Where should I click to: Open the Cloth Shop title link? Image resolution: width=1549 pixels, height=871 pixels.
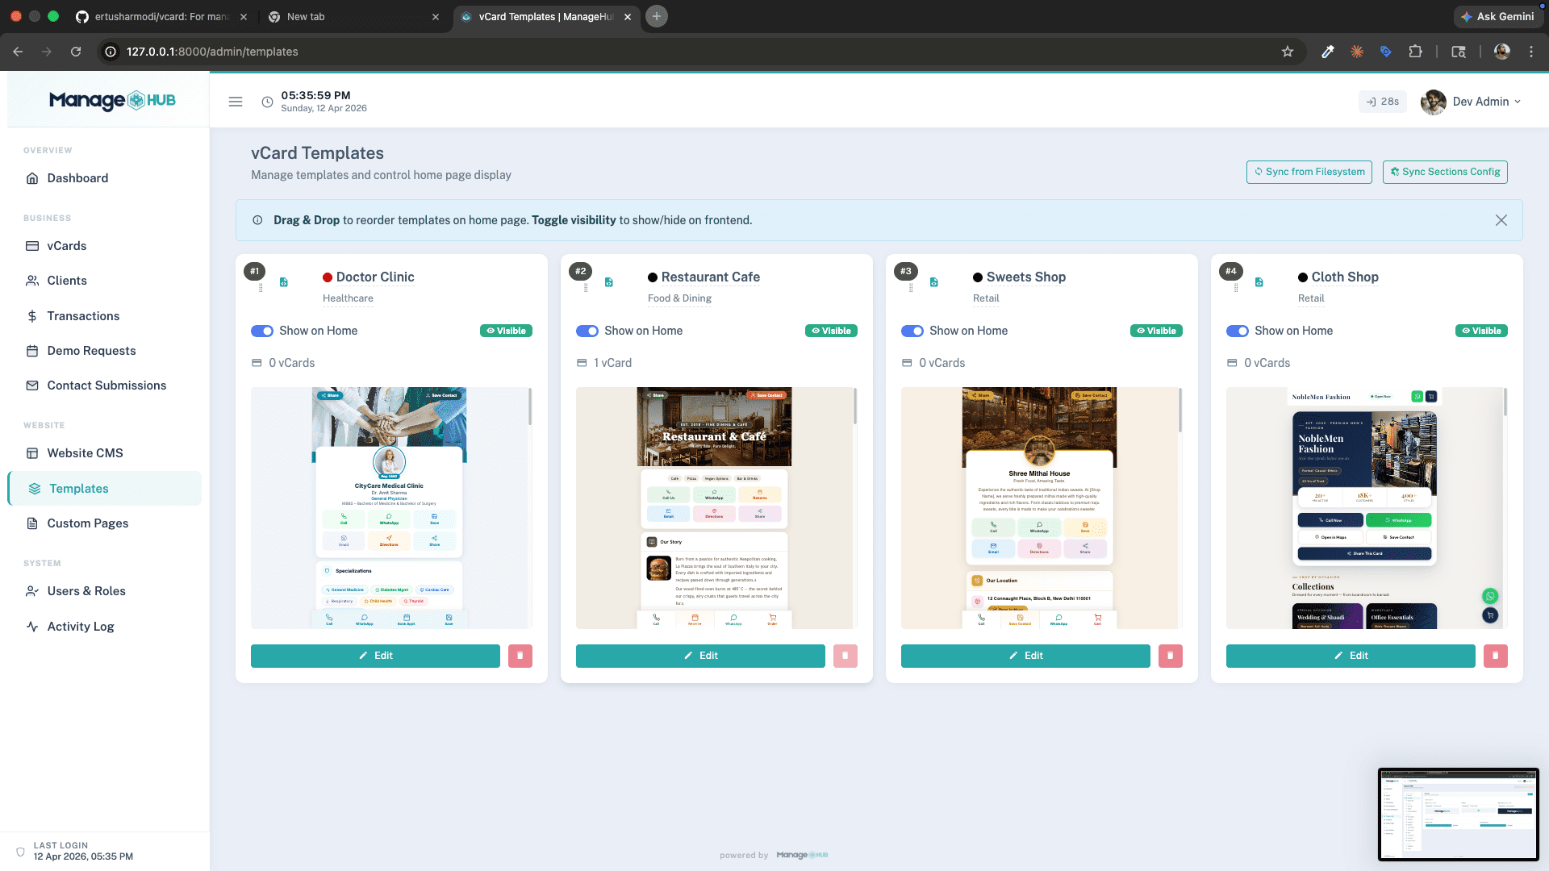(x=1345, y=277)
